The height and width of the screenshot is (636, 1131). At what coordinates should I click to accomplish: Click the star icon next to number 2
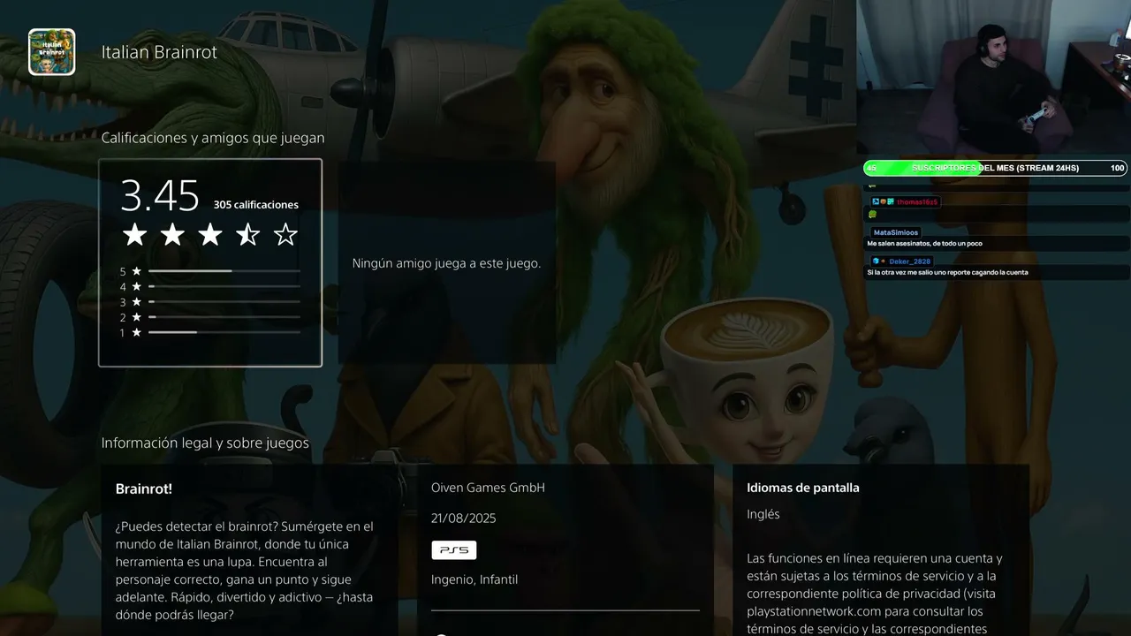[x=136, y=317]
